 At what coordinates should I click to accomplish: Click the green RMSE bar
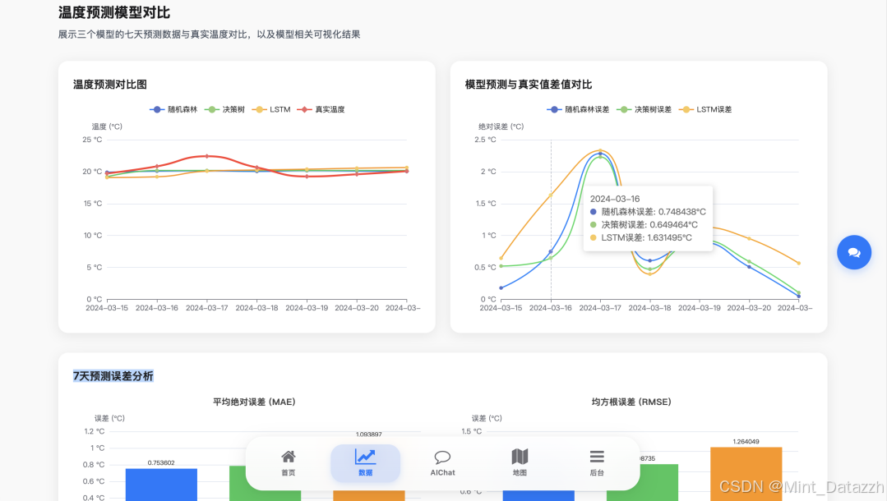[642, 482]
